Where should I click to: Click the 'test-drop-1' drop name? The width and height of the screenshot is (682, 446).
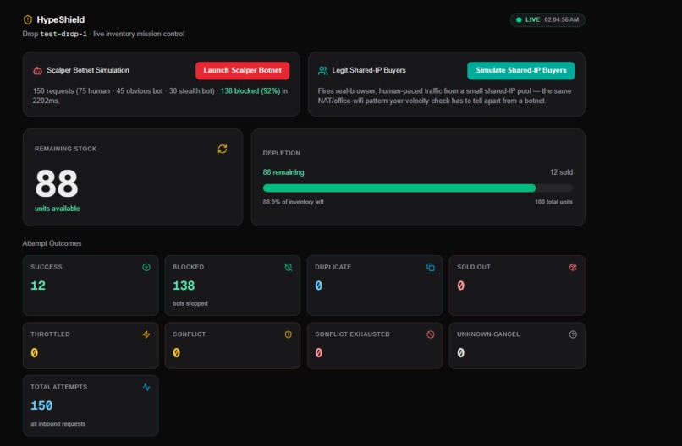pyautogui.click(x=63, y=34)
